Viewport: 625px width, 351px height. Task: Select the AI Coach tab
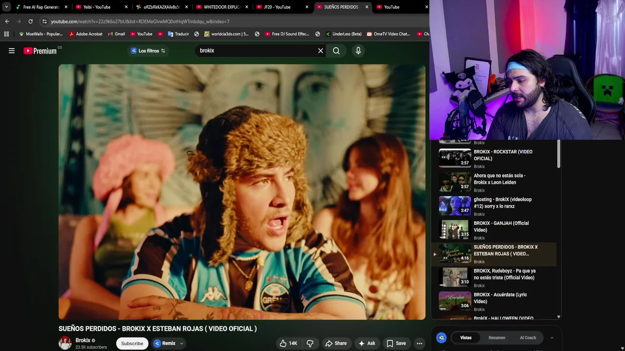tap(528, 337)
